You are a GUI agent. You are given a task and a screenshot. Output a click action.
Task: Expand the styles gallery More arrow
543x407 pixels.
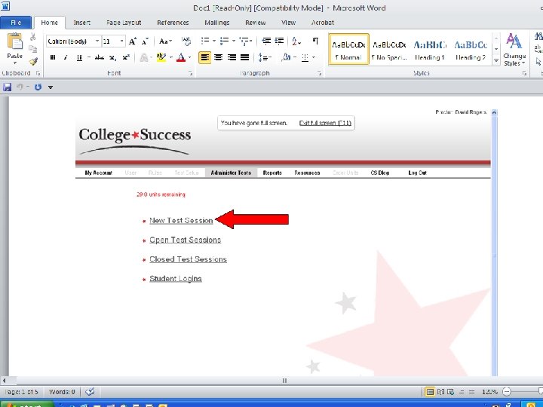click(x=496, y=60)
